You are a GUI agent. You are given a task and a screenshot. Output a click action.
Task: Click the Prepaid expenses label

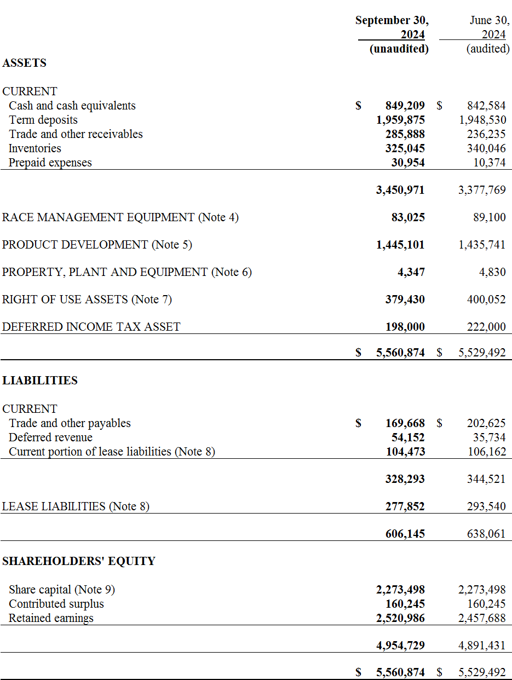tap(50, 163)
